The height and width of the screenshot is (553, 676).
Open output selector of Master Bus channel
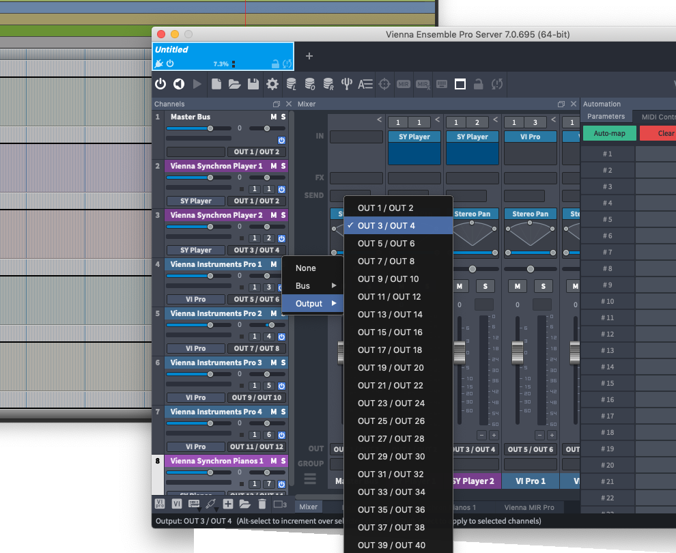pyautogui.click(x=257, y=152)
